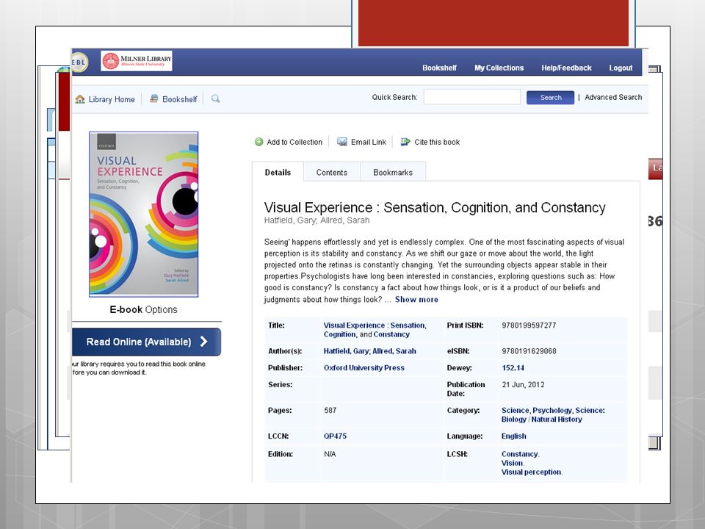Open the Advanced Search link
The image size is (705, 529).
coord(613,97)
